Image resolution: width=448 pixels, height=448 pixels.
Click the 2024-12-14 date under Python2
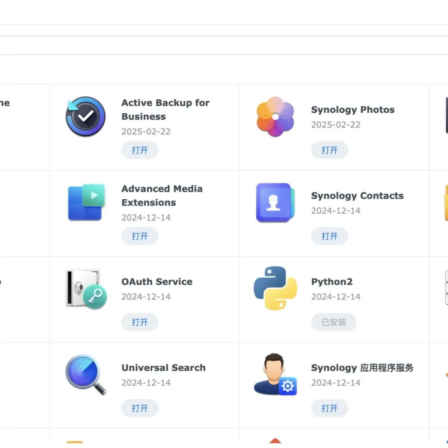(x=336, y=297)
